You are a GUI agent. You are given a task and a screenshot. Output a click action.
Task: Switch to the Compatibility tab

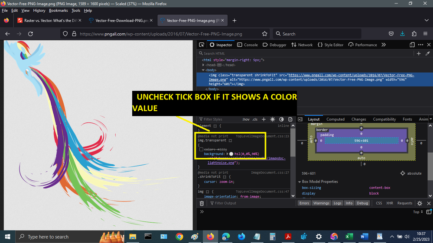pos(384,119)
